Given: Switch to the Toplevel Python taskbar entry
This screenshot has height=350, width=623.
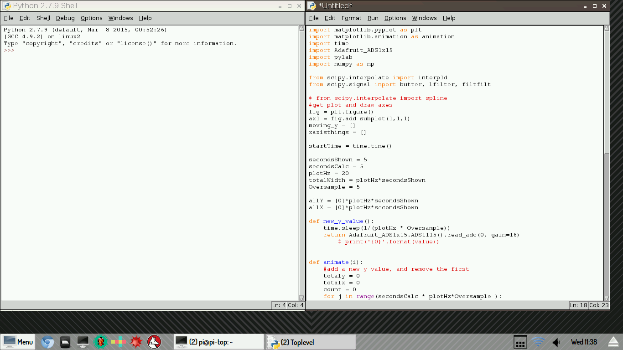Looking at the screenshot, I should [x=311, y=342].
